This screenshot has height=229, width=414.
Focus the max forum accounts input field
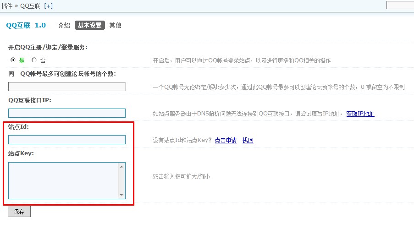tap(67, 87)
